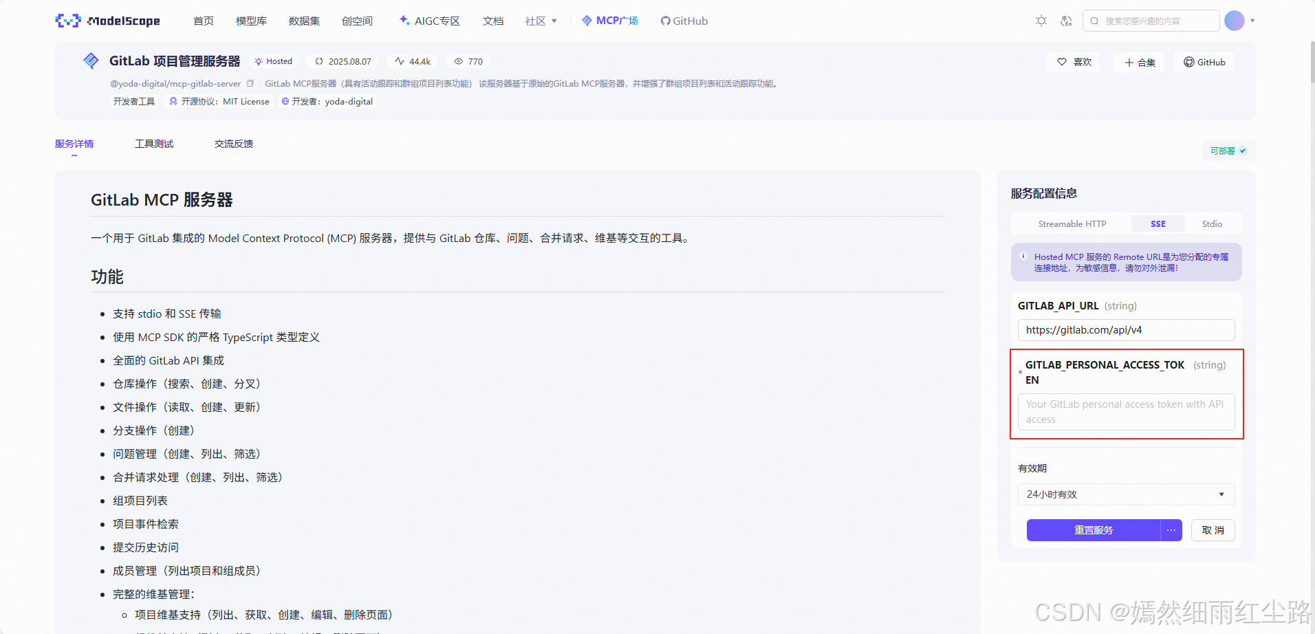
Task: Click the search box in header
Action: coord(1151,21)
